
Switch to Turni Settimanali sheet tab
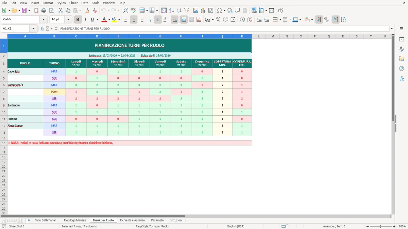46,220
